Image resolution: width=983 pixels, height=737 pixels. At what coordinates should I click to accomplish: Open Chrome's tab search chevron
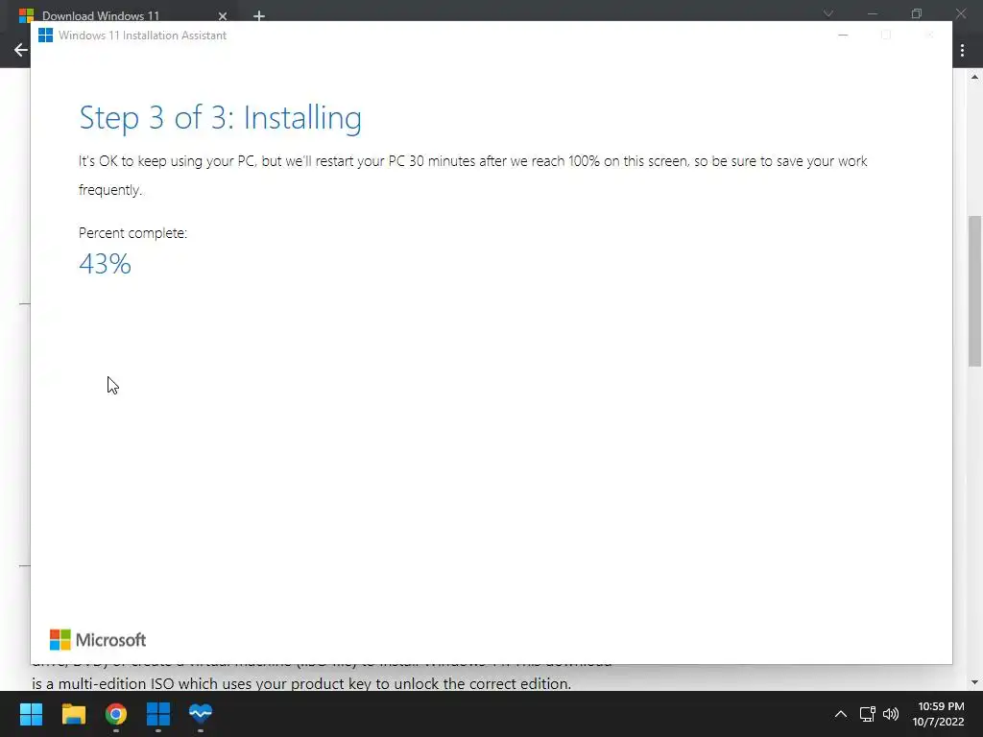[x=828, y=13]
